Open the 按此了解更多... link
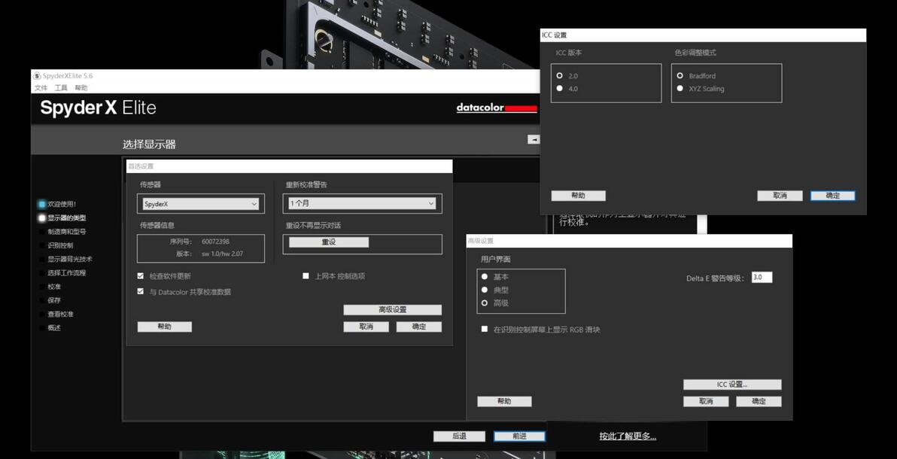 tap(628, 436)
